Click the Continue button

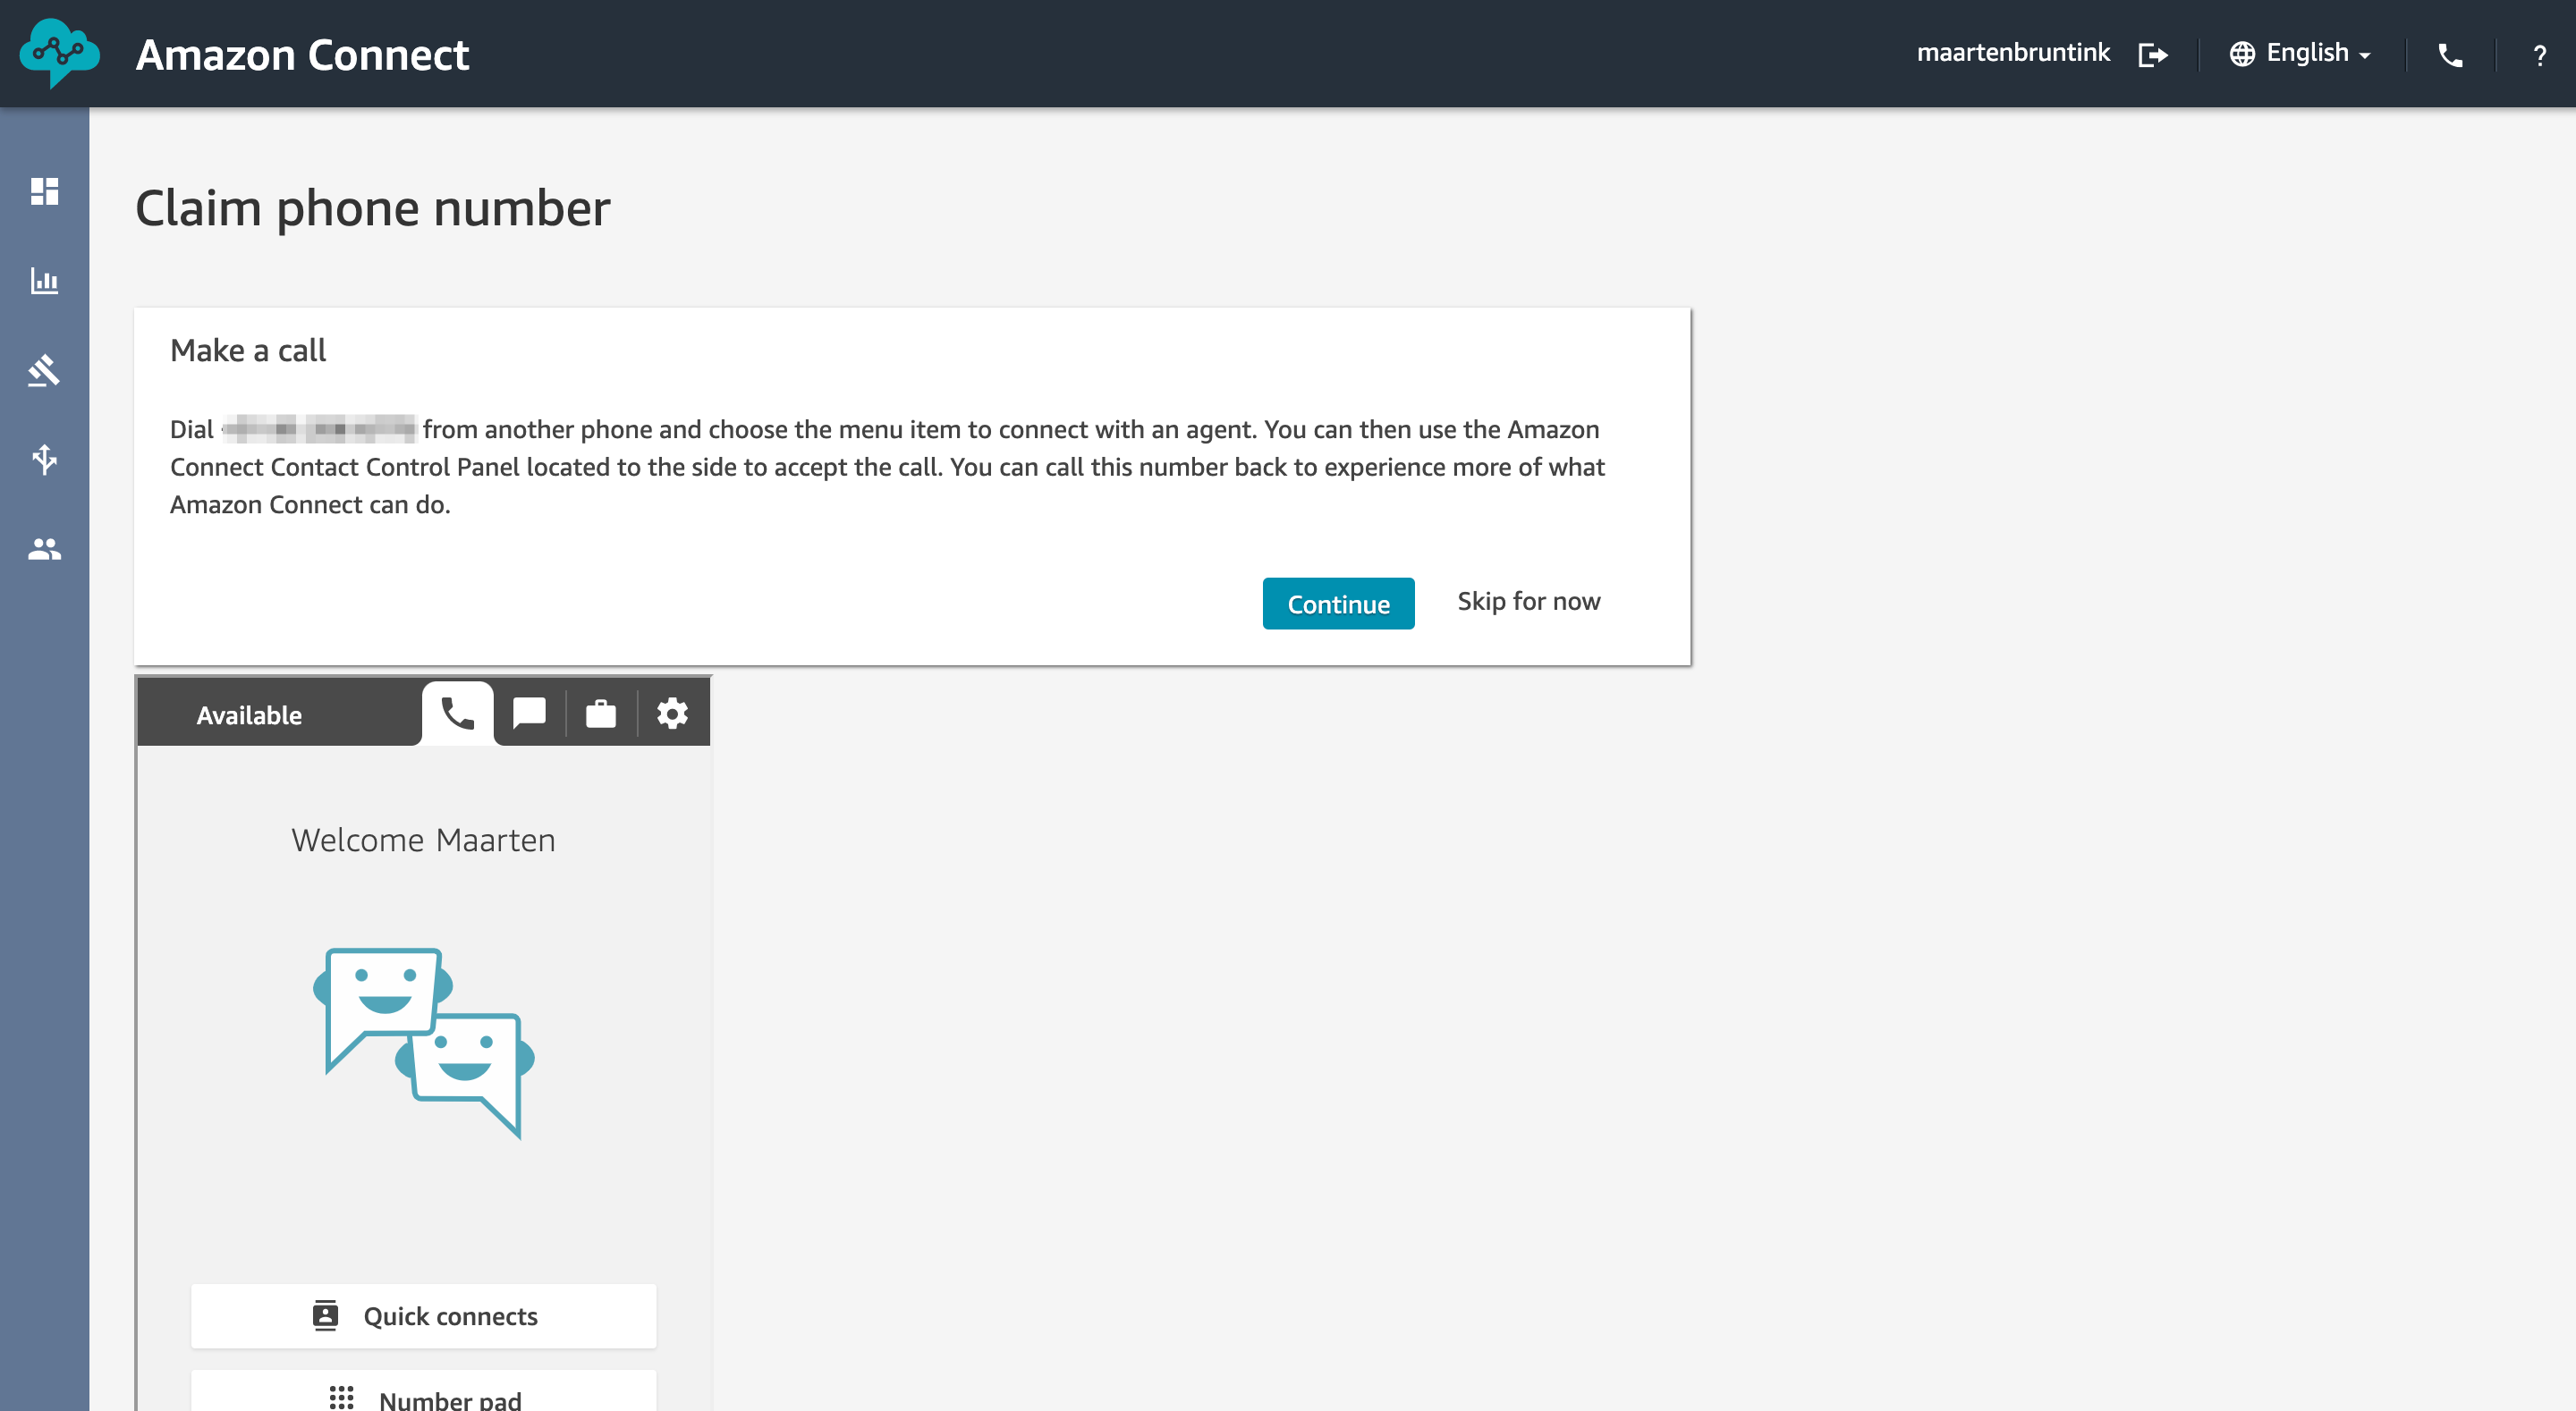point(1338,603)
